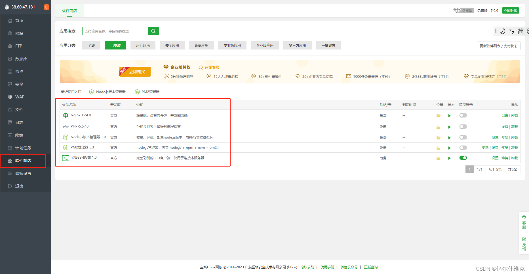Click 更新 for PM2管理器 5.3

point(485,148)
